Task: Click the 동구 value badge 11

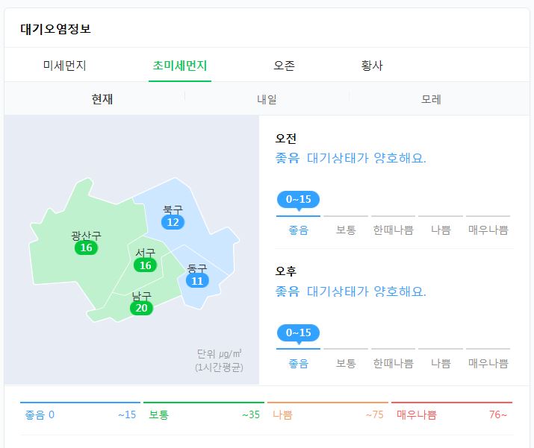Action: [197, 281]
